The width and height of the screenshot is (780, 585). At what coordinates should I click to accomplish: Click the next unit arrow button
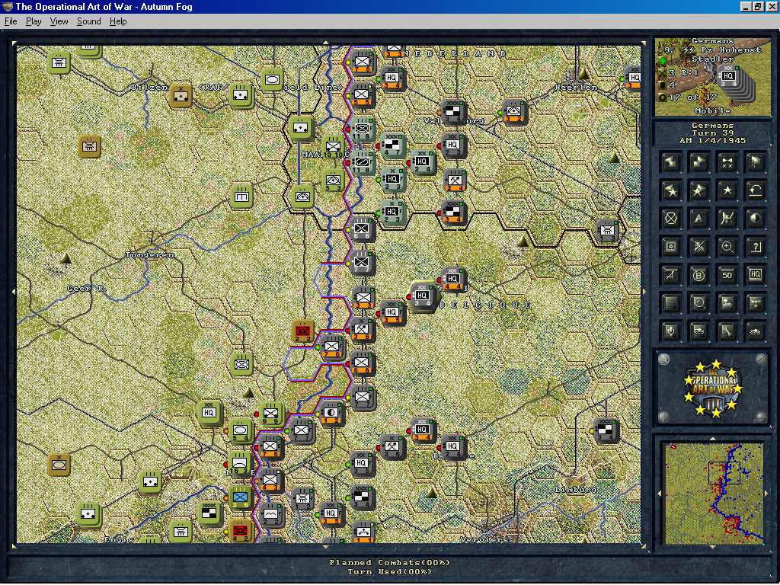point(699,163)
